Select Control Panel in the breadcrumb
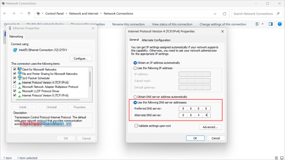Image resolution: width=285 pixels, height=160 pixels. 55,13
